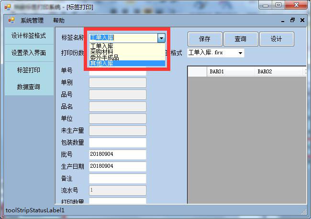Viewport: 311px width, 219px height.
Task: Click the 查询 button
Action: tap(240, 39)
